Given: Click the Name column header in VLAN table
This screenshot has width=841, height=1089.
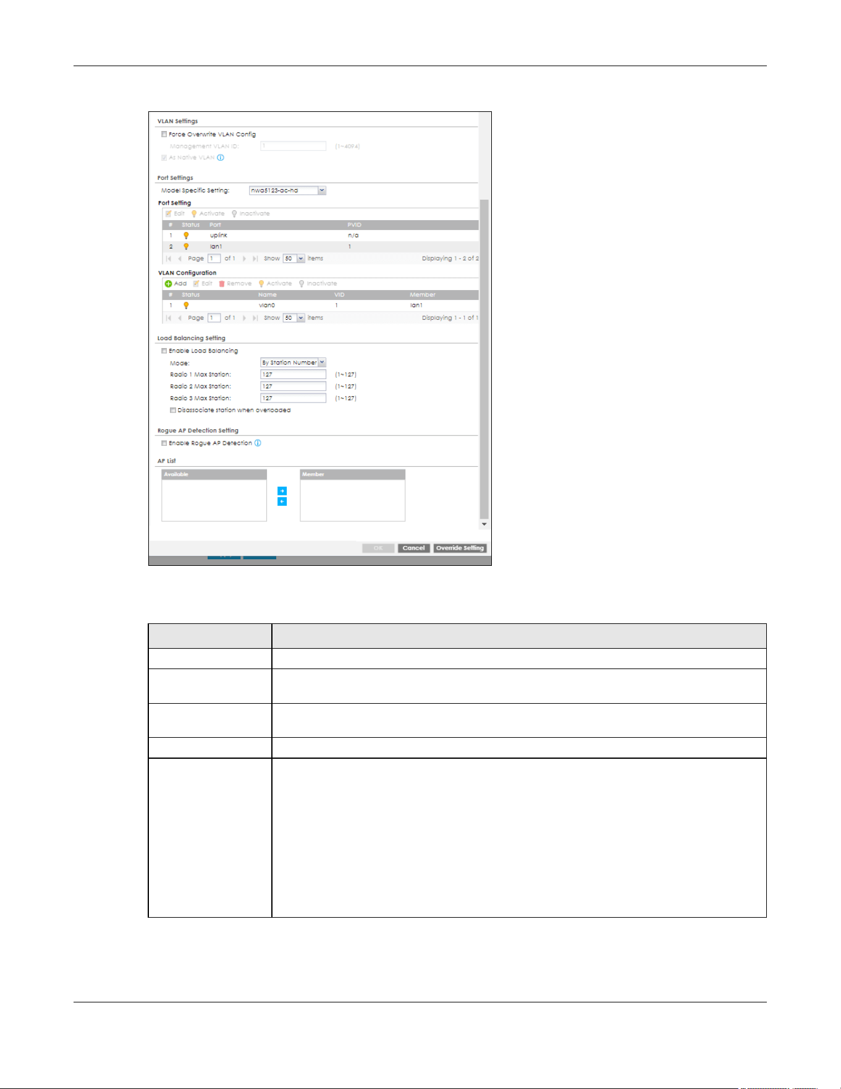Looking at the screenshot, I should pos(267,295).
